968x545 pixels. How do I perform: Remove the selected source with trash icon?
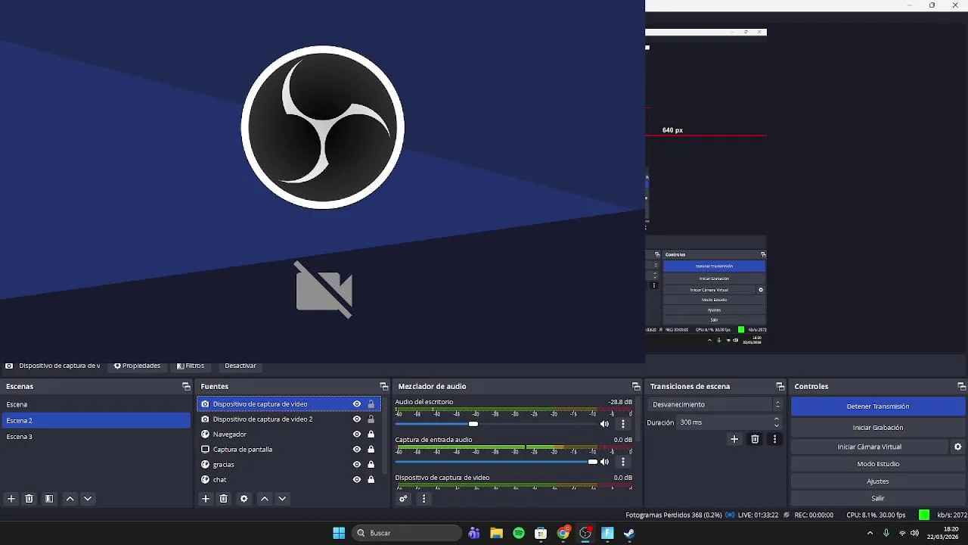[x=224, y=499]
